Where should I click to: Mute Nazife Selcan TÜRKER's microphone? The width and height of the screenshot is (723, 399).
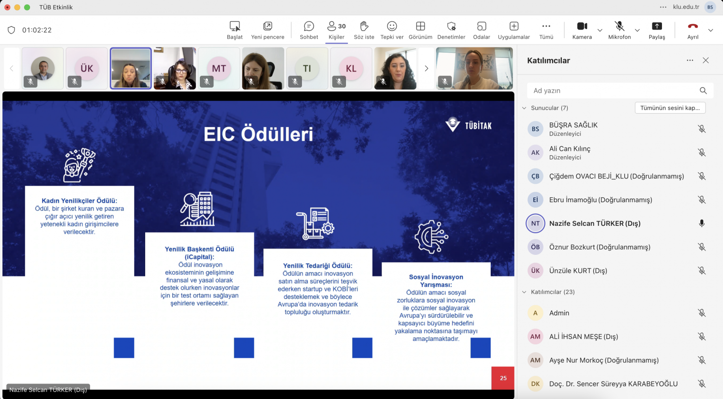[x=701, y=223]
